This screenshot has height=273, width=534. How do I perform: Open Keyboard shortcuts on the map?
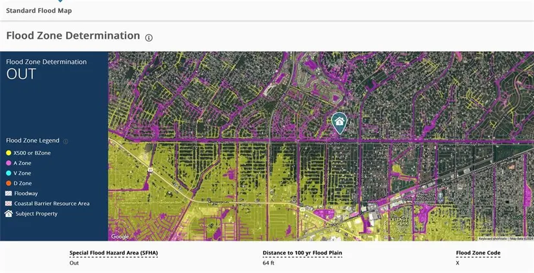click(x=493, y=239)
